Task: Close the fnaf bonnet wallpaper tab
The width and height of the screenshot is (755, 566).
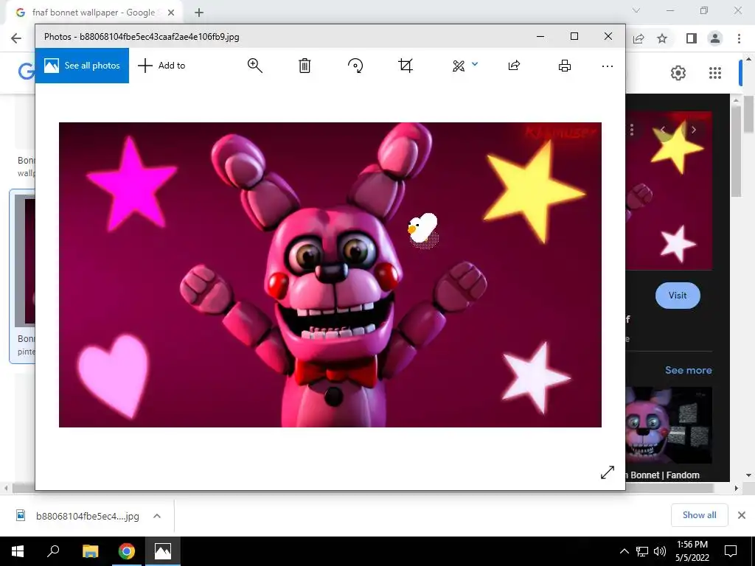Action: [171, 13]
